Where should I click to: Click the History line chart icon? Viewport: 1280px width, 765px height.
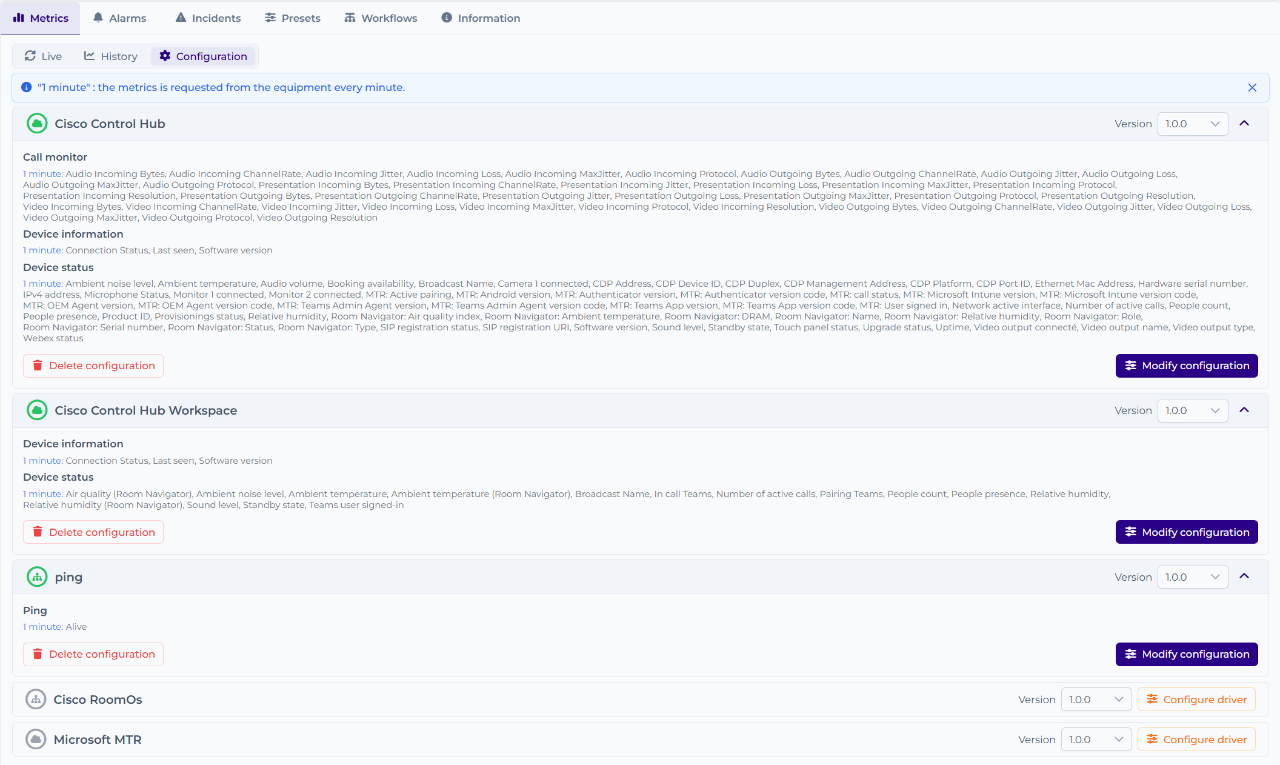[89, 56]
